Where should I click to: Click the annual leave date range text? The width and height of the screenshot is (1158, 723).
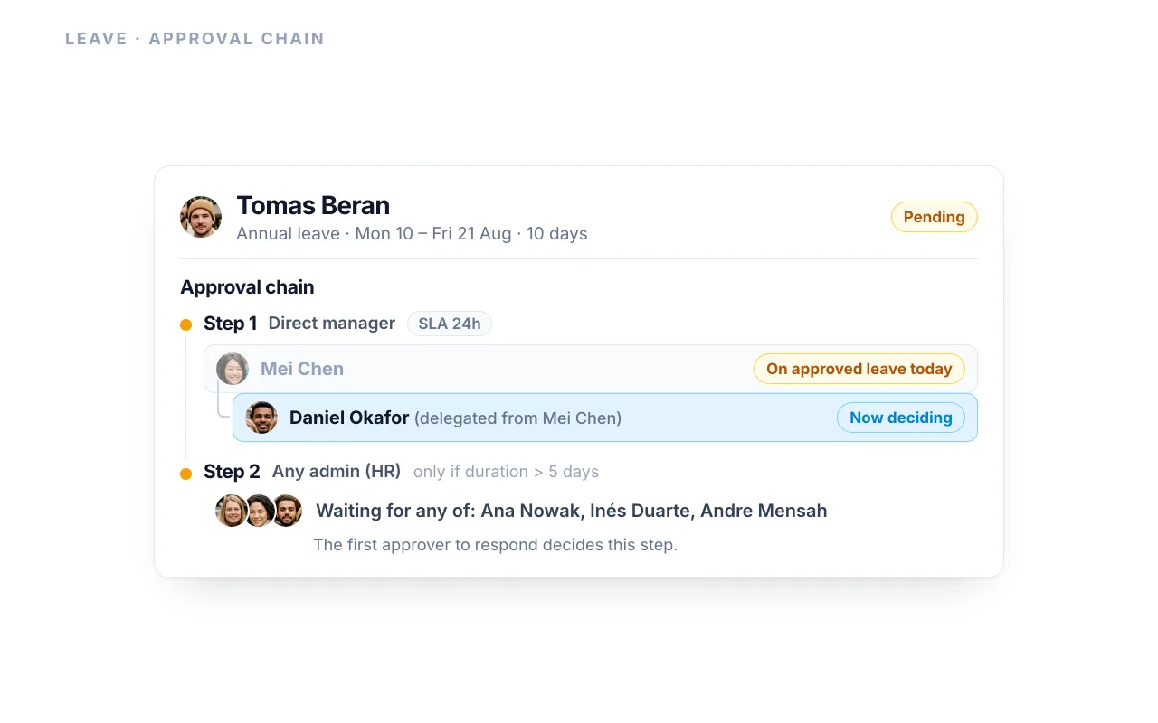pos(412,234)
